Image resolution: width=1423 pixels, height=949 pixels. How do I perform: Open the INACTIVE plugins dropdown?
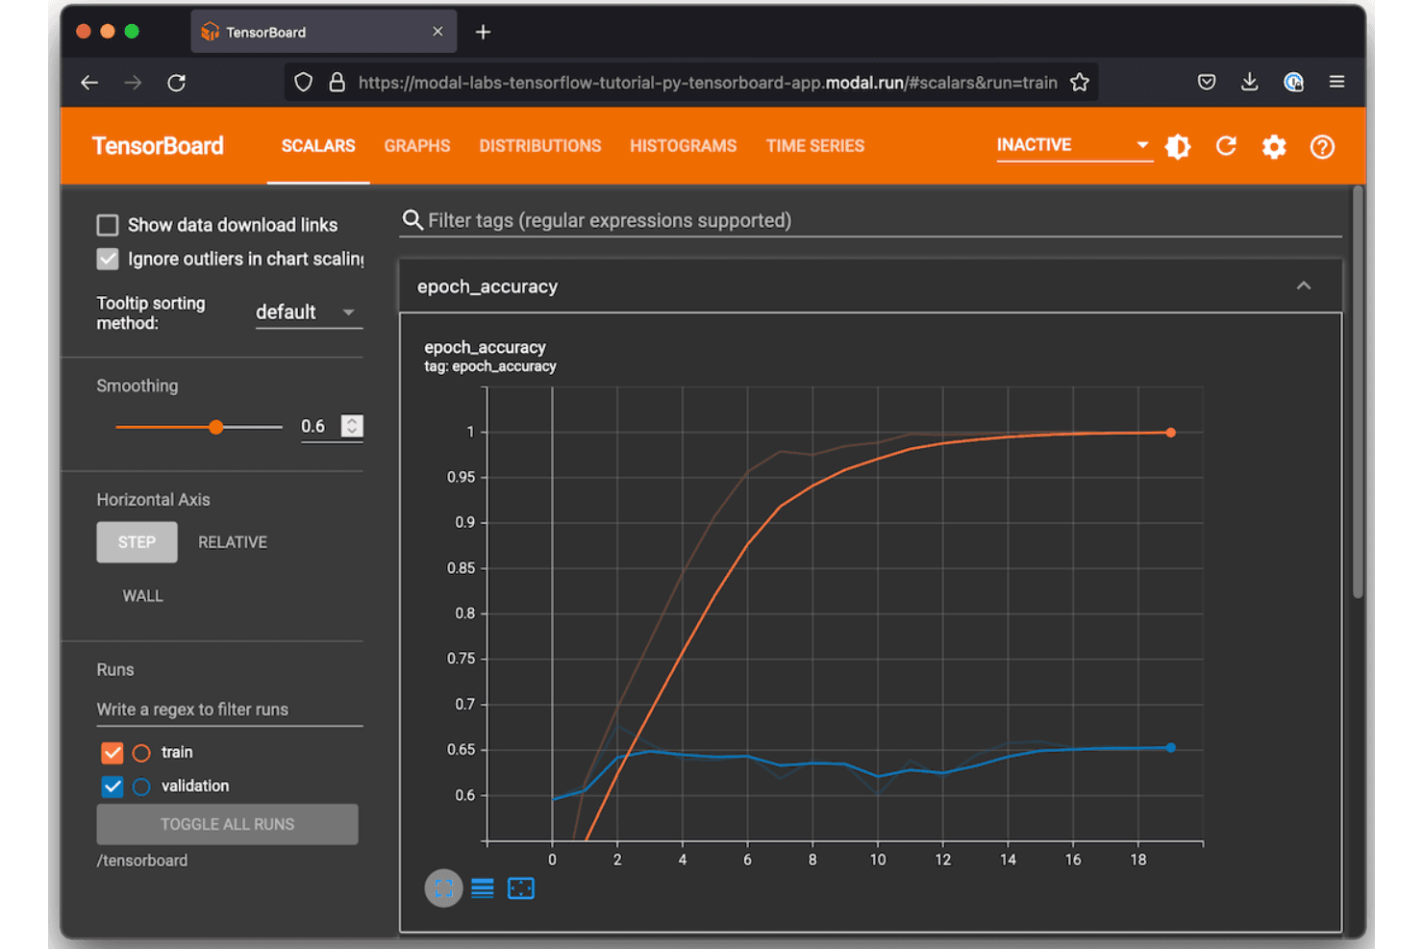coord(1074,145)
